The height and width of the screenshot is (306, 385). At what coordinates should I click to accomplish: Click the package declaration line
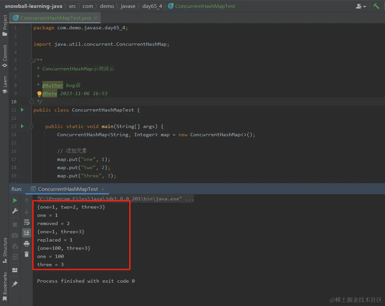(81, 28)
